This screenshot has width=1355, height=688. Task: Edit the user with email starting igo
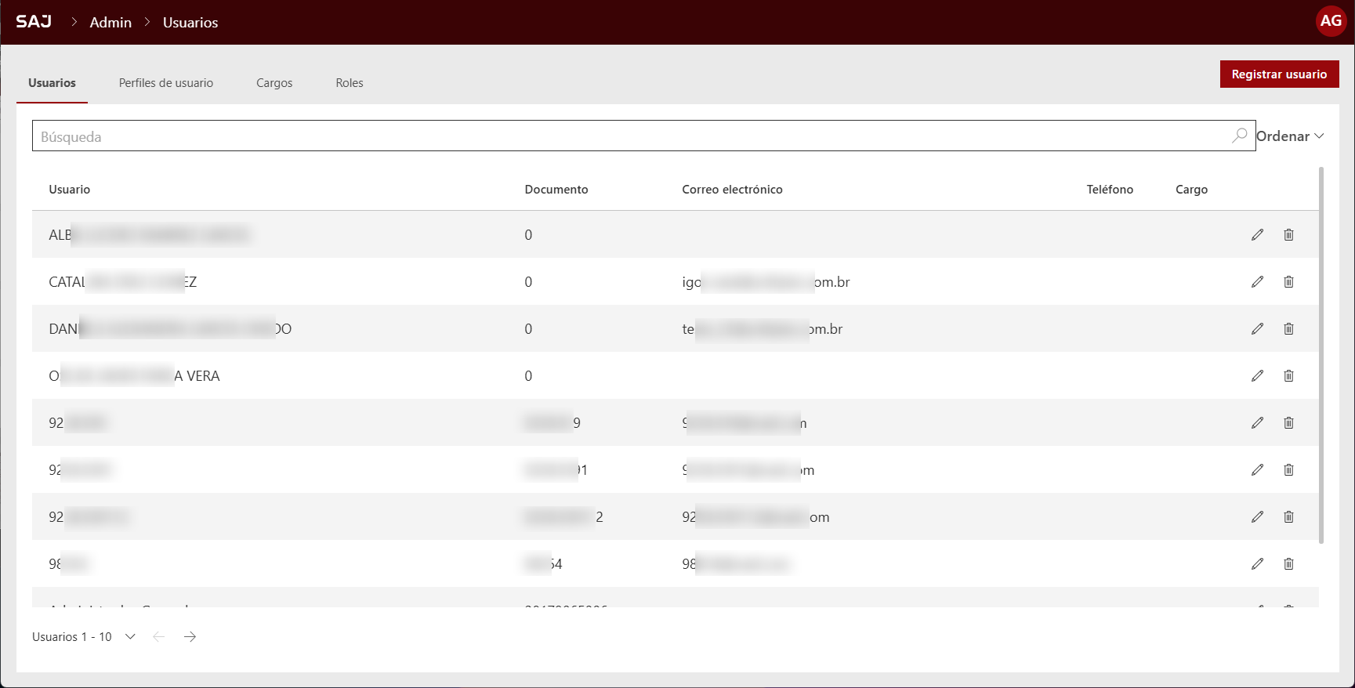coord(1257,281)
